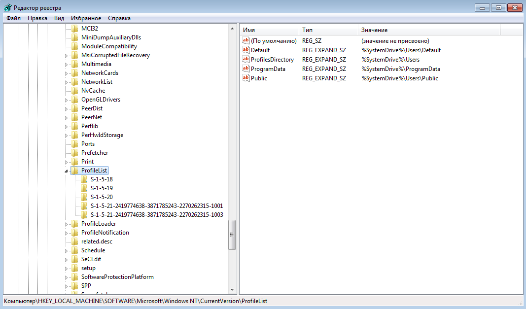Click the %SystemDrive%\Users\Default value text
This screenshot has width=526, height=309.
coord(401,50)
